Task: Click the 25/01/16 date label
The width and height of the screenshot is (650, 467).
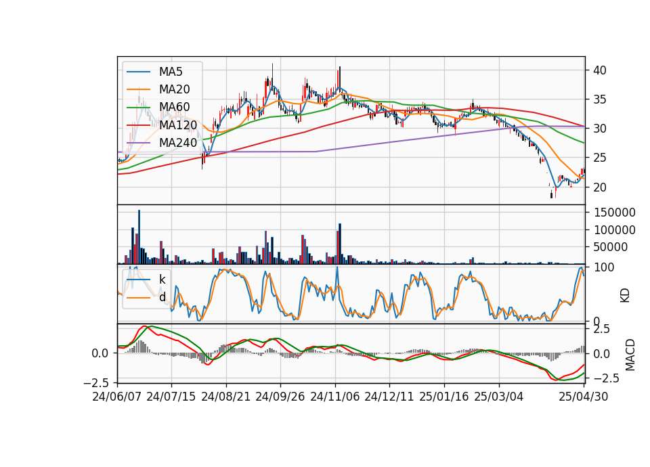Action: pos(444,397)
